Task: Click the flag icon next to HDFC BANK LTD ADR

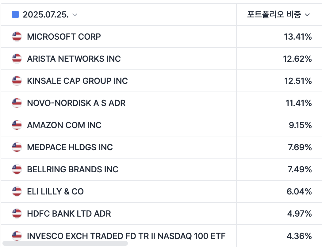Action: [17, 214]
